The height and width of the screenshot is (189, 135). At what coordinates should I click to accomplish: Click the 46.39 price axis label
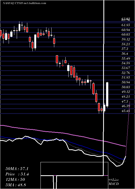pyautogui.click(x=126, y=106)
